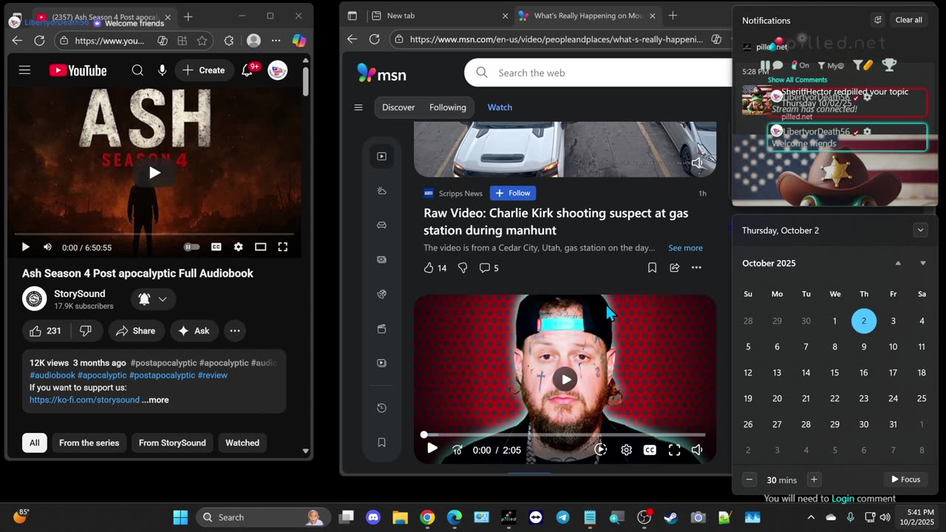
Task: Share the Raw Video post on MSN
Action: point(674,267)
